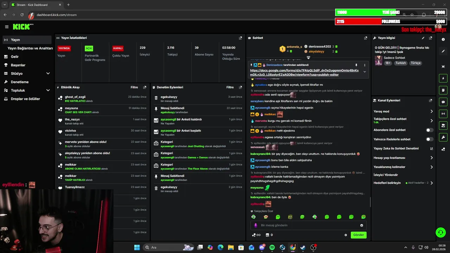Click the lightning bolt icon in right sidebar
The height and width of the screenshot is (253, 450).
(x=443, y=78)
